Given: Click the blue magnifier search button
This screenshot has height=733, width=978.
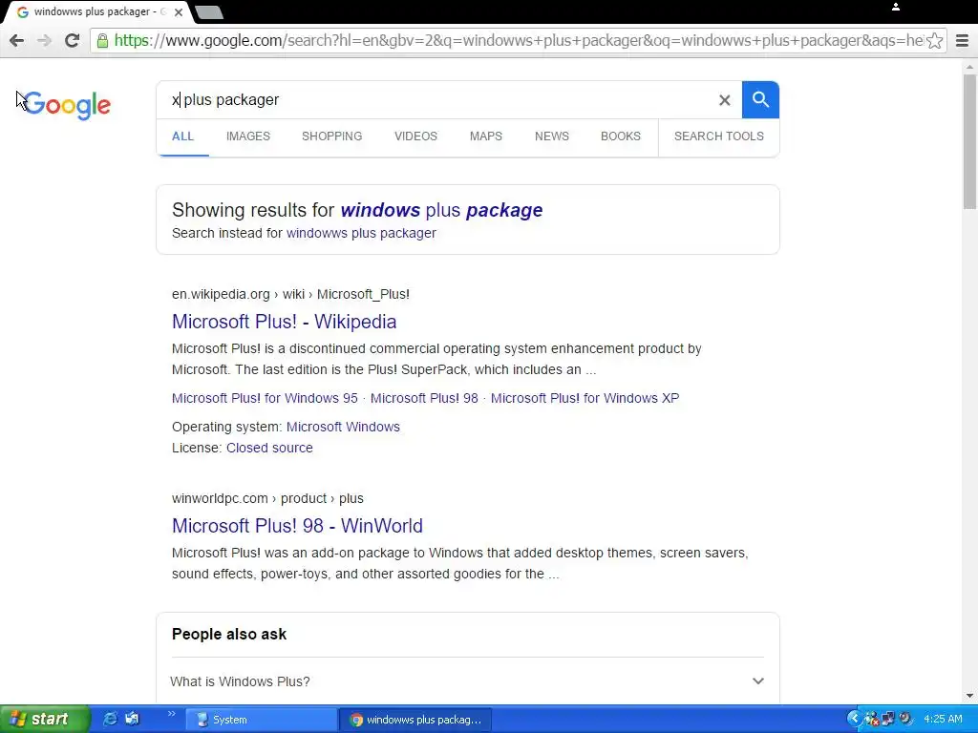Looking at the screenshot, I should [x=760, y=99].
